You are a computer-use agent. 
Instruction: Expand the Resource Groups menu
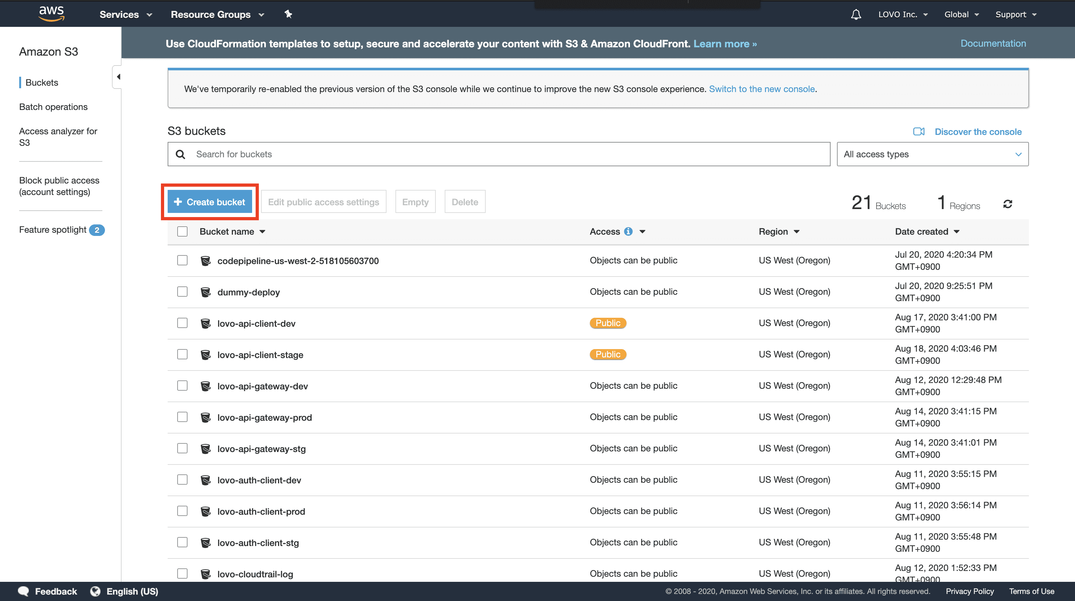[x=218, y=15]
